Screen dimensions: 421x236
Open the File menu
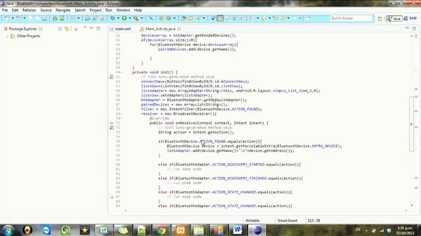point(5,10)
